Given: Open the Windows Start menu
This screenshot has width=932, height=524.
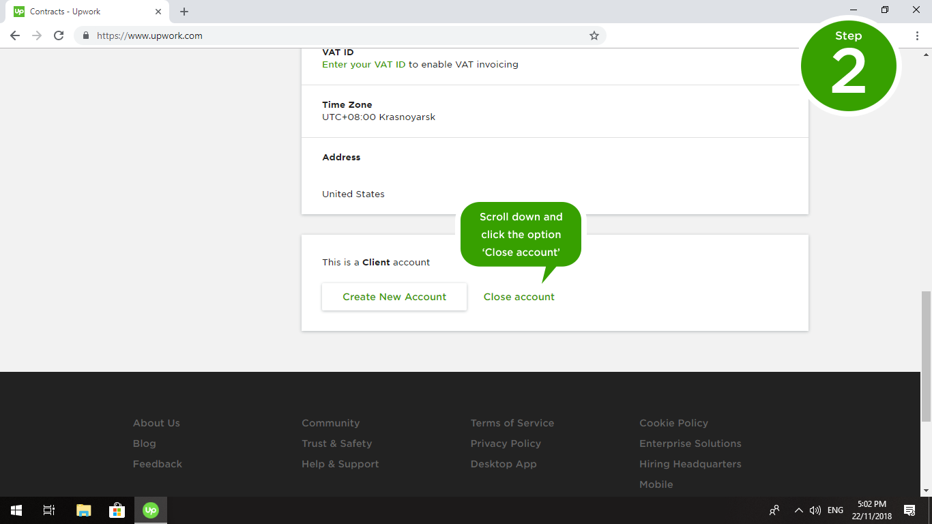Looking at the screenshot, I should pos(16,510).
